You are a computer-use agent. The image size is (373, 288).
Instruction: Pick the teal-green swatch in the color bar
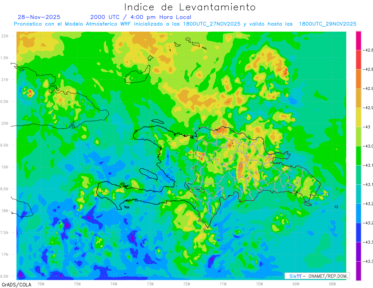(358, 175)
